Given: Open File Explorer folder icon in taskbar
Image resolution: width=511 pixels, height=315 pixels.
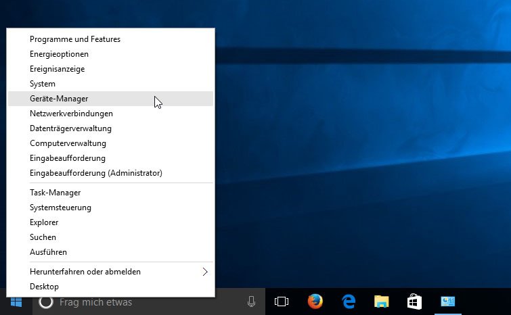Looking at the screenshot, I should tap(382, 302).
